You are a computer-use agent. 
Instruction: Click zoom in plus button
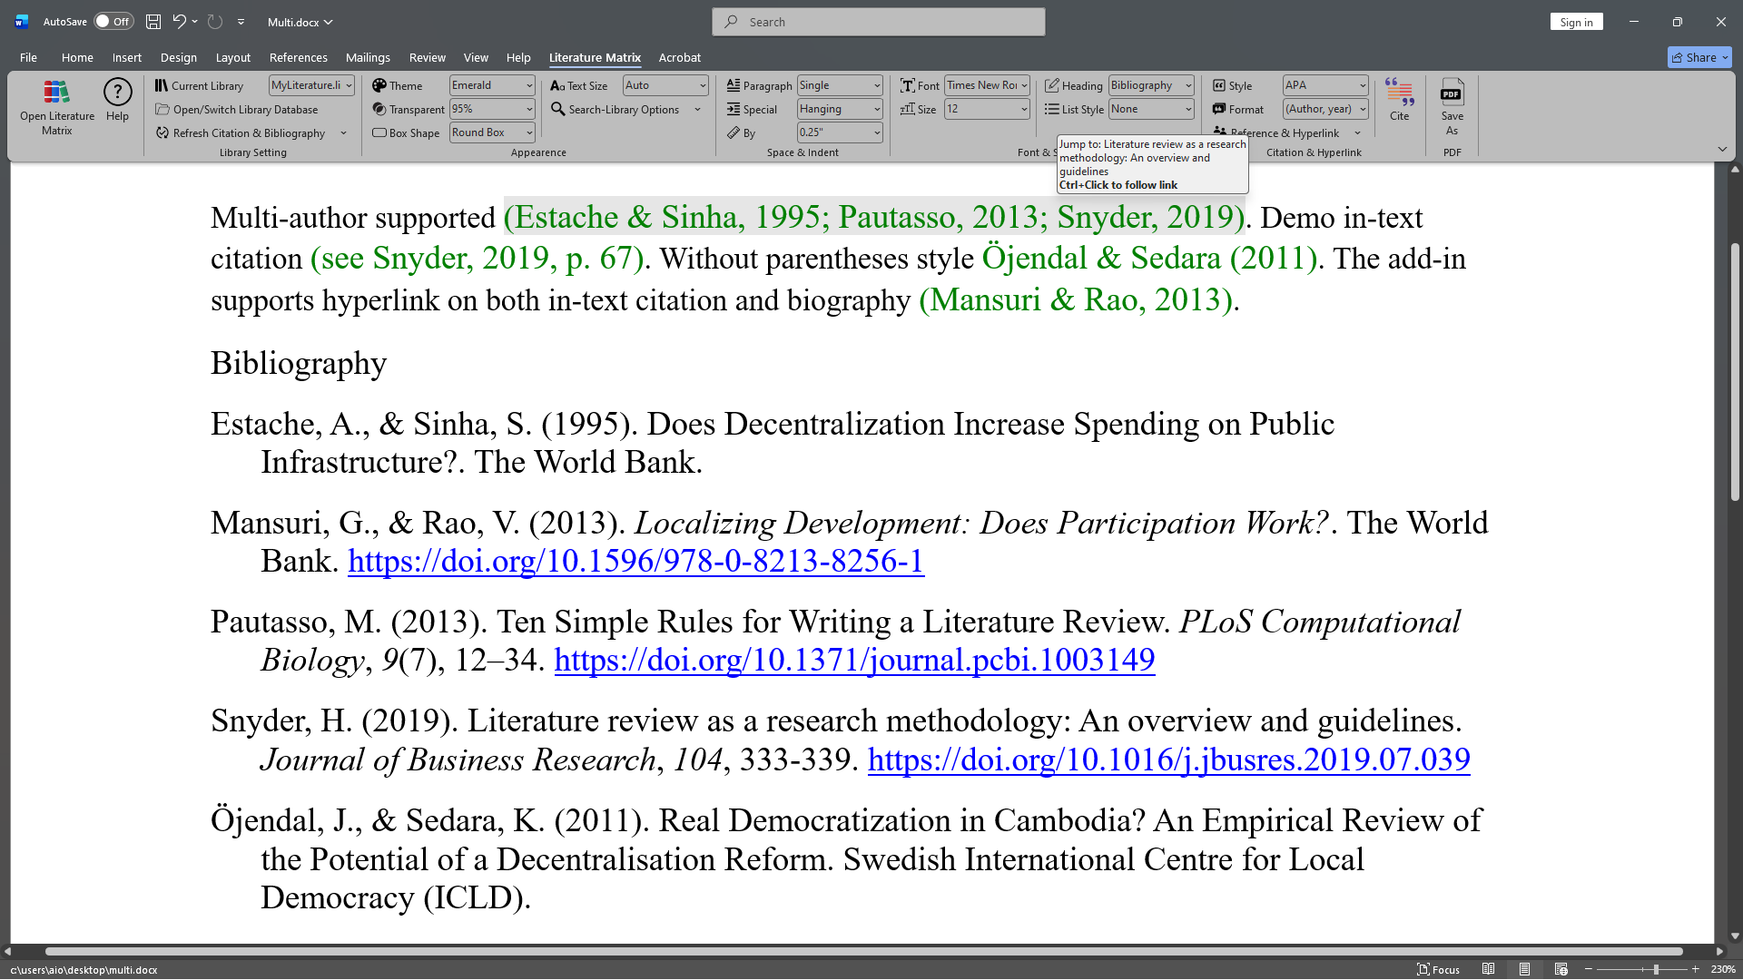pyautogui.click(x=1696, y=969)
